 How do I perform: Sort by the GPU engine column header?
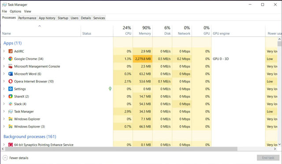[238, 30]
